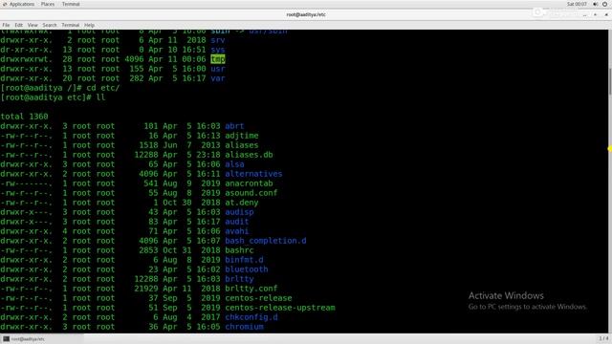Click the bashrc file name

[x=239, y=250]
